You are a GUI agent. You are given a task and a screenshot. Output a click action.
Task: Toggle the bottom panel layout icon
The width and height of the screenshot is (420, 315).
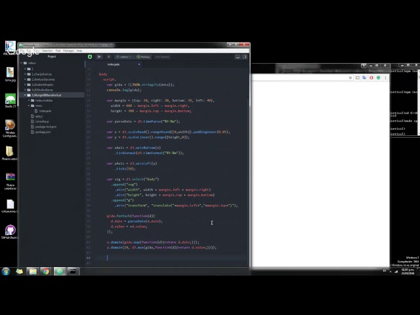point(238,56)
